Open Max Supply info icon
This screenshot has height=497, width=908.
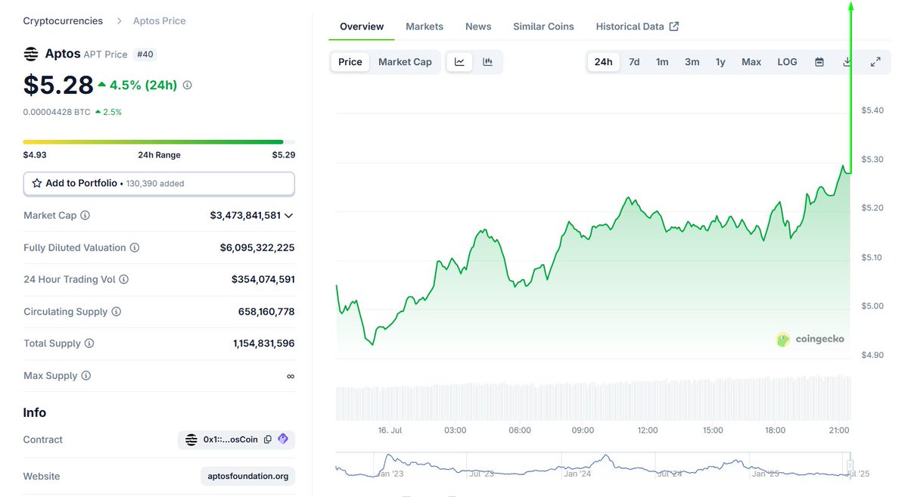pos(86,376)
